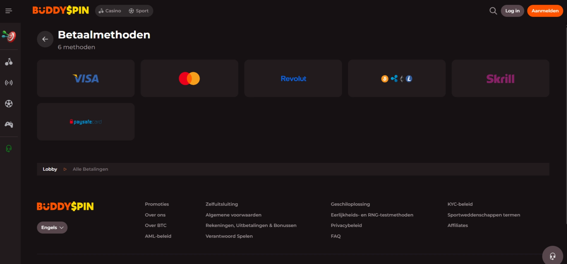Click Alle Betalingen in breadcrumb
The height and width of the screenshot is (264, 567).
pos(90,169)
